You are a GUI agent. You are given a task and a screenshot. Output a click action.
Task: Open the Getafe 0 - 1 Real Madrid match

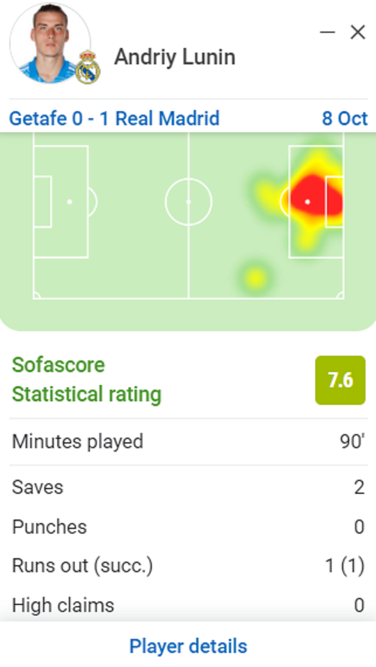114,118
